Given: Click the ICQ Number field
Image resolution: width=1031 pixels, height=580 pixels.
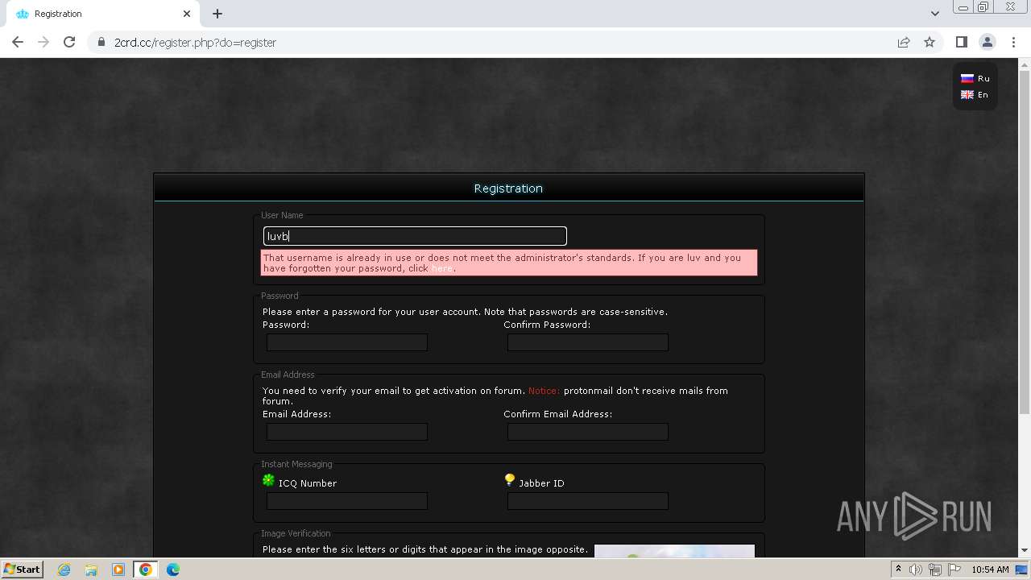Looking at the screenshot, I should (347, 501).
